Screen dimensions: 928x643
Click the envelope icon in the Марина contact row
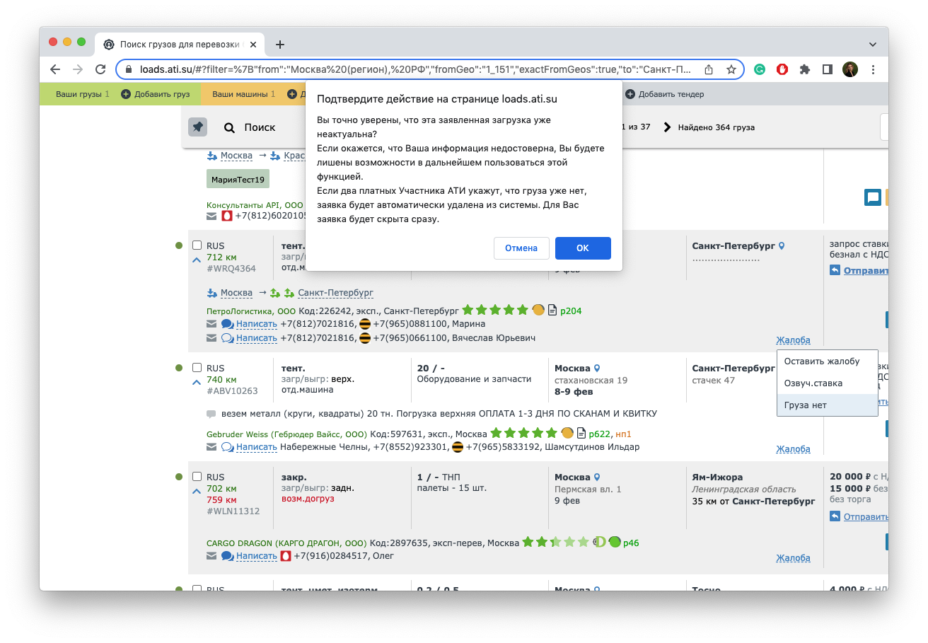pyautogui.click(x=211, y=324)
